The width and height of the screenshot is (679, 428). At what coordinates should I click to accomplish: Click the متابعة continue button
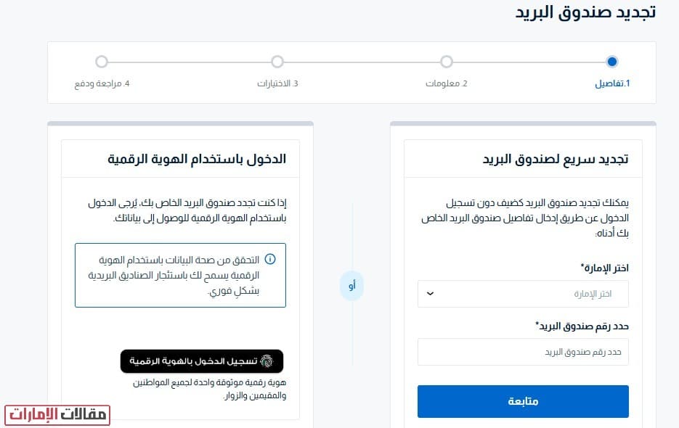(522, 401)
